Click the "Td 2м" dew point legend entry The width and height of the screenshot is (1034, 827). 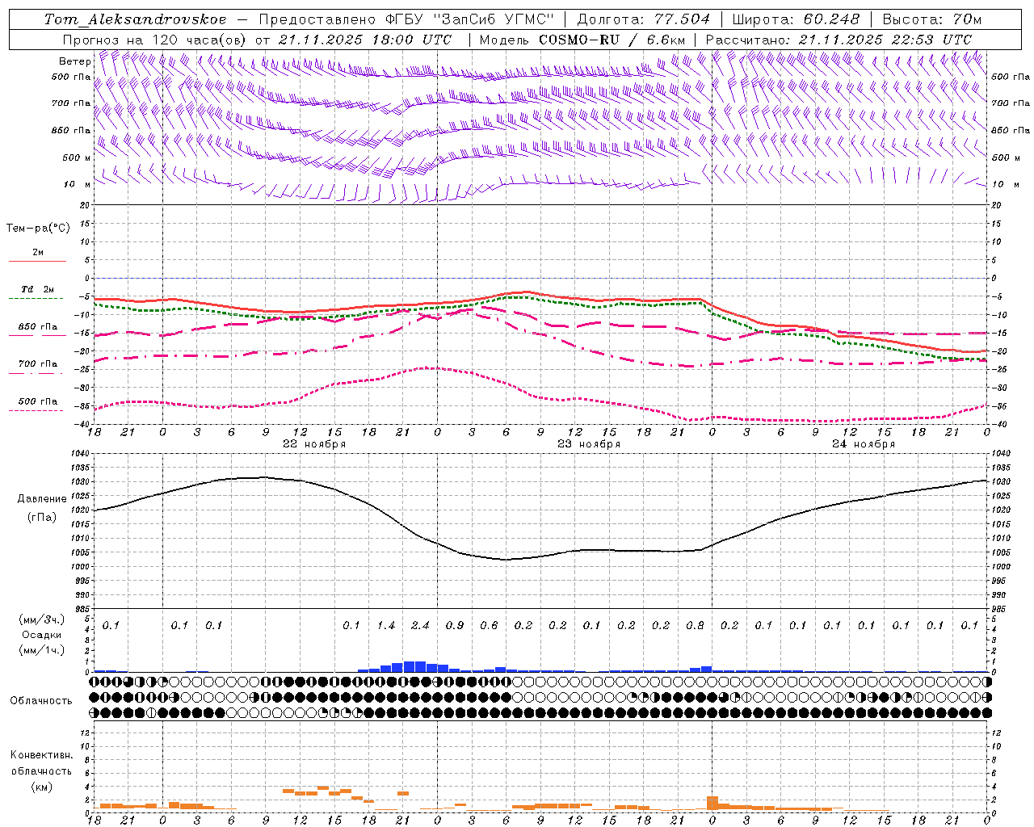(x=38, y=289)
